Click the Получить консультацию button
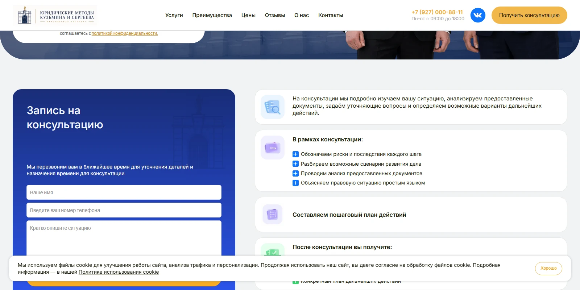The height and width of the screenshot is (290, 580). pyautogui.click(x=529, y=15)
